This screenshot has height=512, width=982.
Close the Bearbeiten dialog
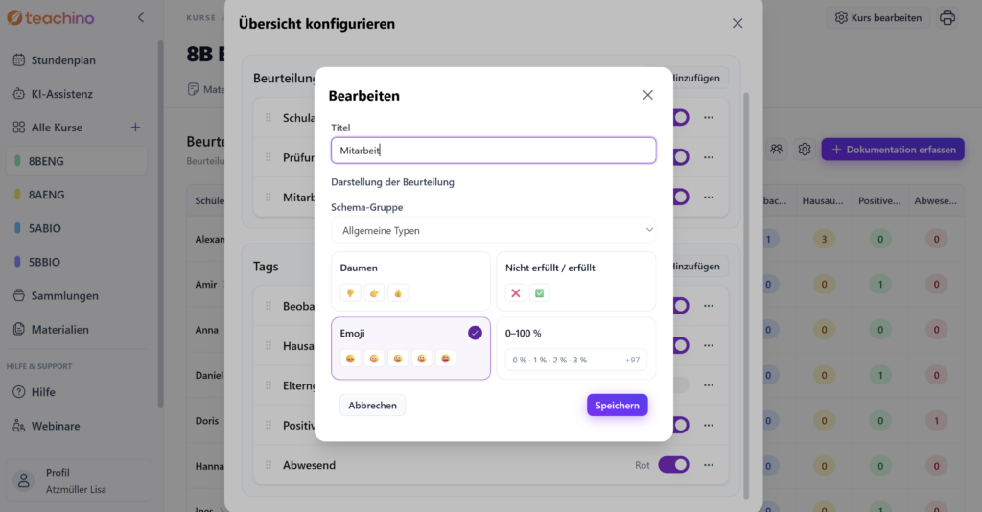647,95
